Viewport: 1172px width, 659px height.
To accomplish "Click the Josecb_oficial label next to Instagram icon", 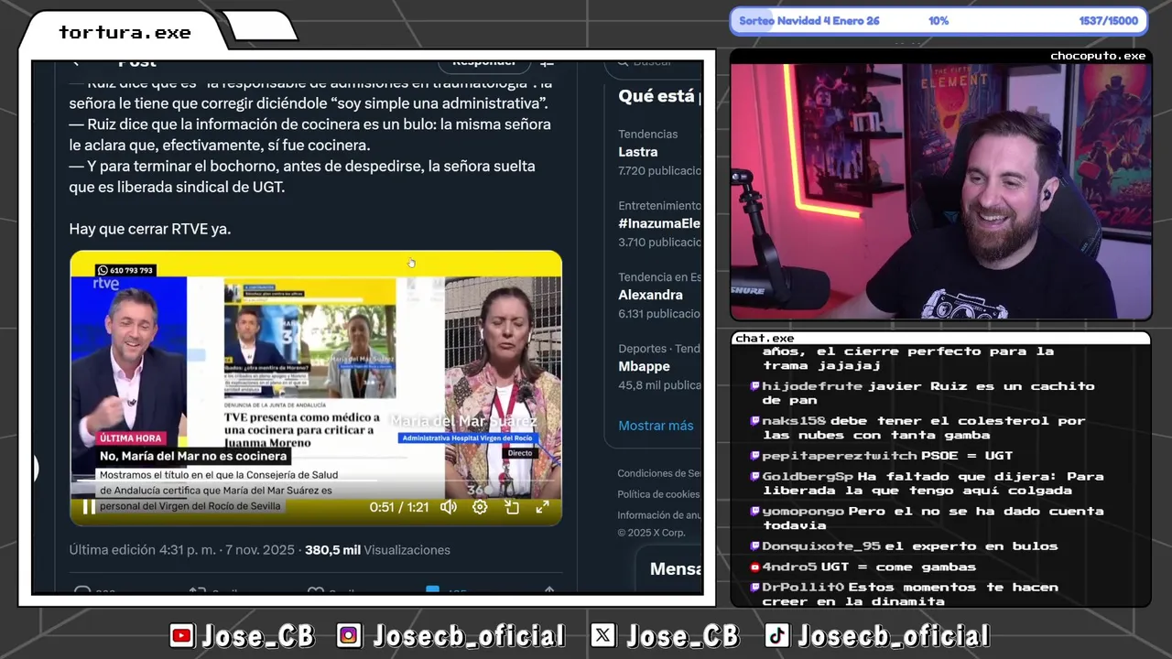I will coord(469,636).
